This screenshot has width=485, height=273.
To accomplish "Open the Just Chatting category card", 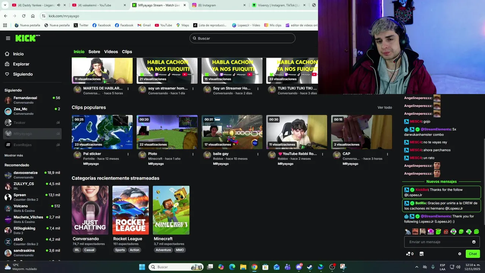I will [90, 210].
